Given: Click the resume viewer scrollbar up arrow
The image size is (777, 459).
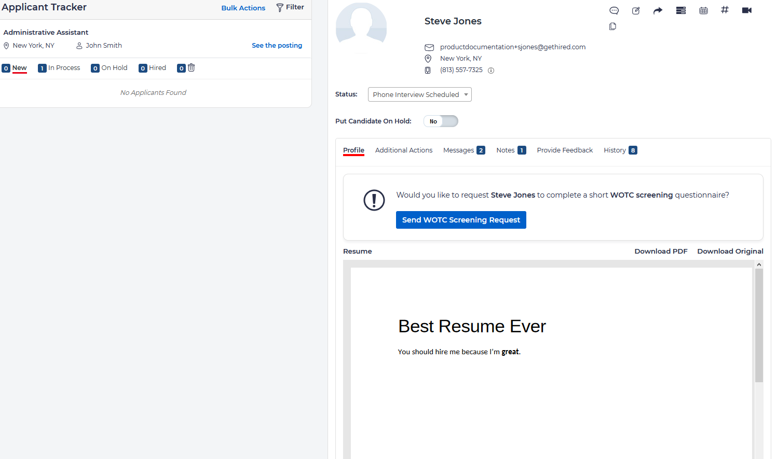Looking at the screenshot, I should tap(759, 265).
